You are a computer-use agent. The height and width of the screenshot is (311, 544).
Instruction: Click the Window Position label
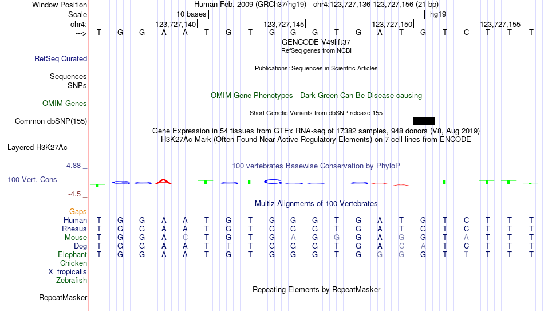(60, 5)
